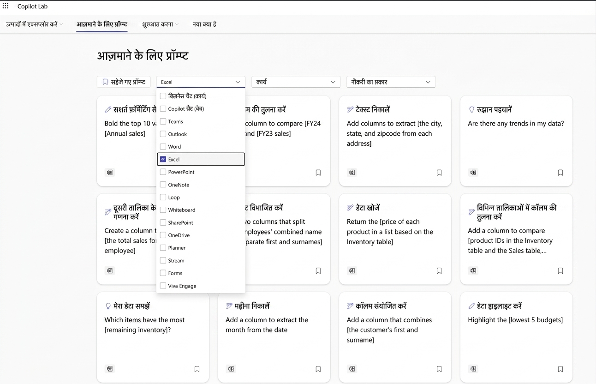Screen dimensions: 596x384
Task: Enable the Forms checkbox
Action: coord(163,273)
